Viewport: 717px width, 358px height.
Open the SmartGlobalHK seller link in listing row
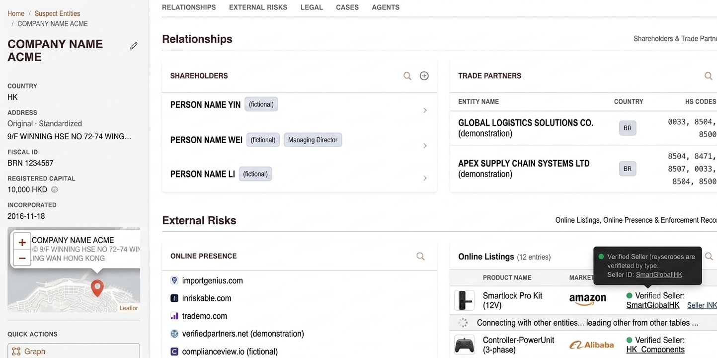tap(653, 305)
